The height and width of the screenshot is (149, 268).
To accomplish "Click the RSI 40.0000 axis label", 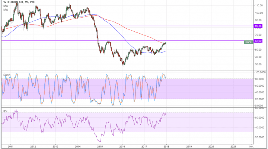I will 260,127.
